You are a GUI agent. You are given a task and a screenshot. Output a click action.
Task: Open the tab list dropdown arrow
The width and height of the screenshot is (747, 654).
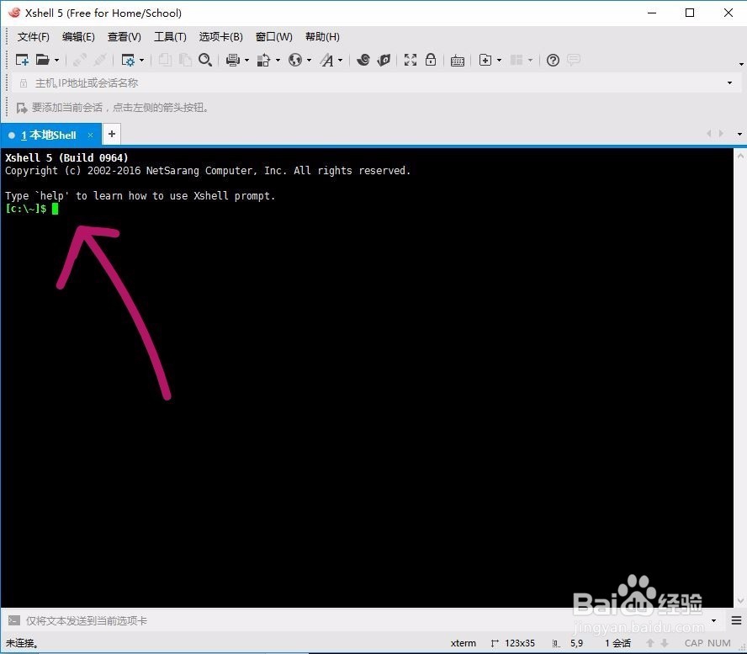coord(740,134)
